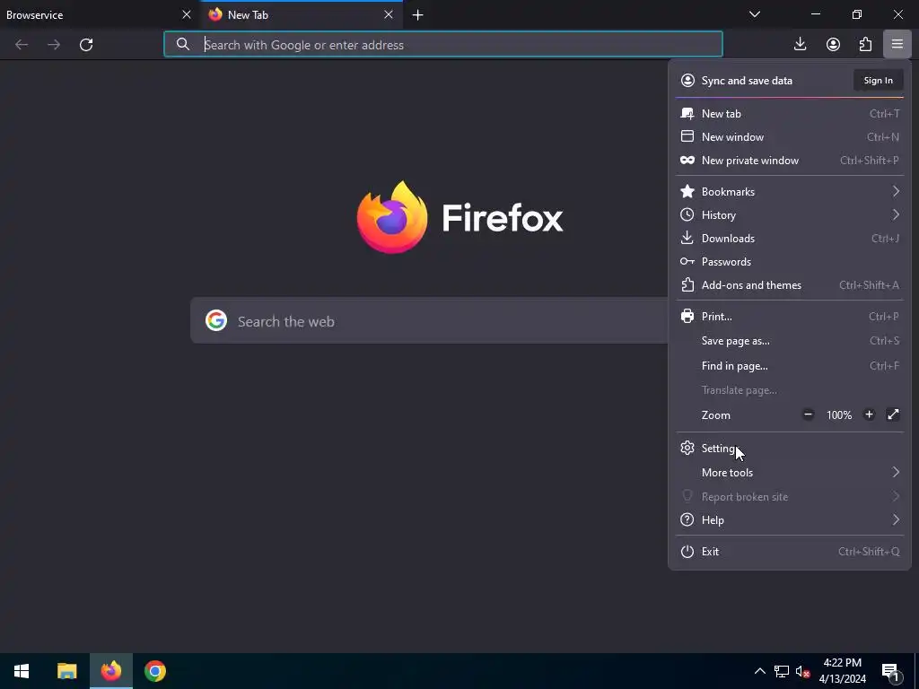Expand the History submenu

790,215
